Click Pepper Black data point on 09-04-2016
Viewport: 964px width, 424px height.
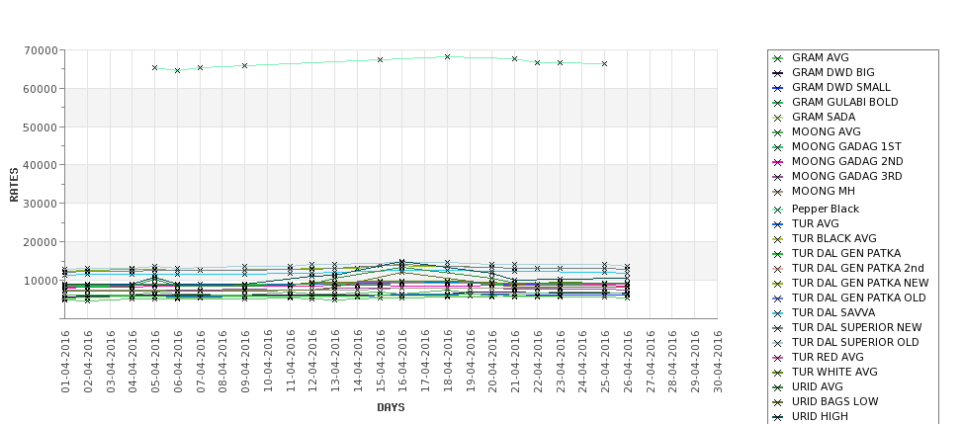(x=244, y=66)
